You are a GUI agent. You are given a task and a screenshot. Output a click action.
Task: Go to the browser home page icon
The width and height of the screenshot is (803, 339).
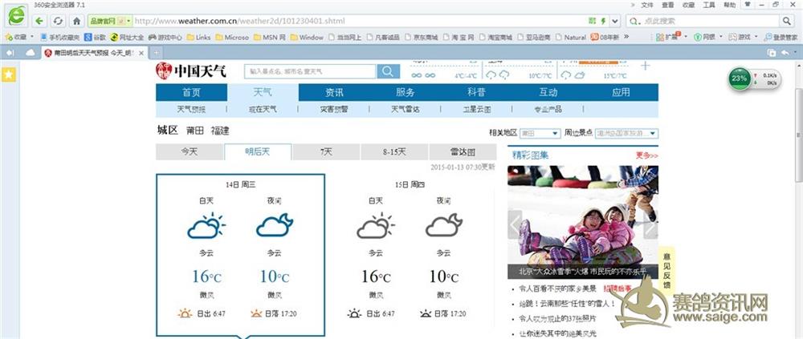click(76, 21)
